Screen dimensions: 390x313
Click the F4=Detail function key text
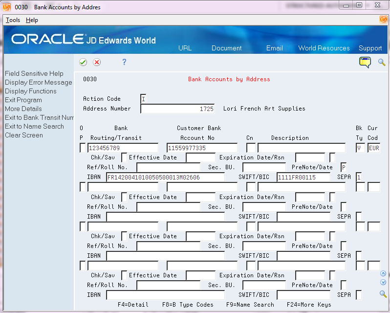tap(133, 305)
